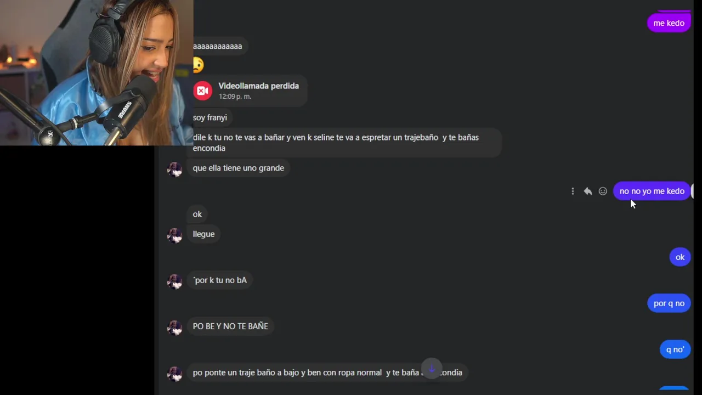Click the 'no no yo me kedo' bubble

[652, 191]
